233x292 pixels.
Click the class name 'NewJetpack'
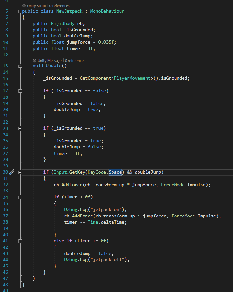tap(69, 11)
